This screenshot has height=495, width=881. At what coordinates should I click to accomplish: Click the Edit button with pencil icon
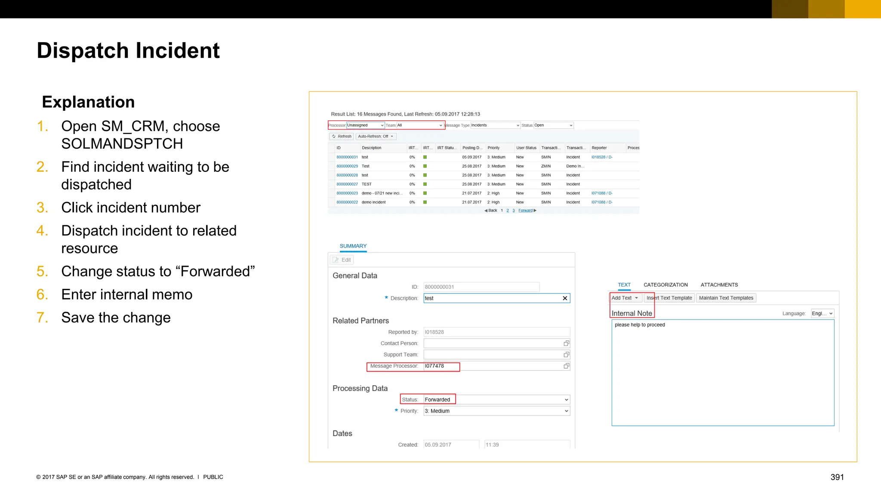[342, 260]
